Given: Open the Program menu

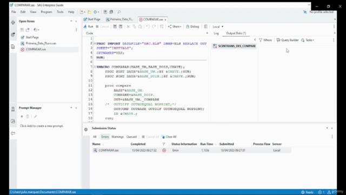Looking at the screenshot, I should tap(46, 12).
